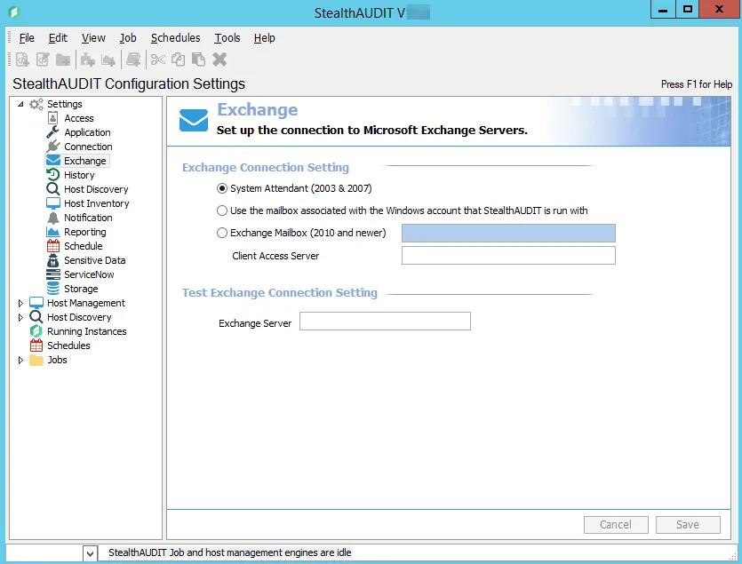Click the Sensitive Data spy icon
This screenshot has width=742, height=564.
click(53, 260)
